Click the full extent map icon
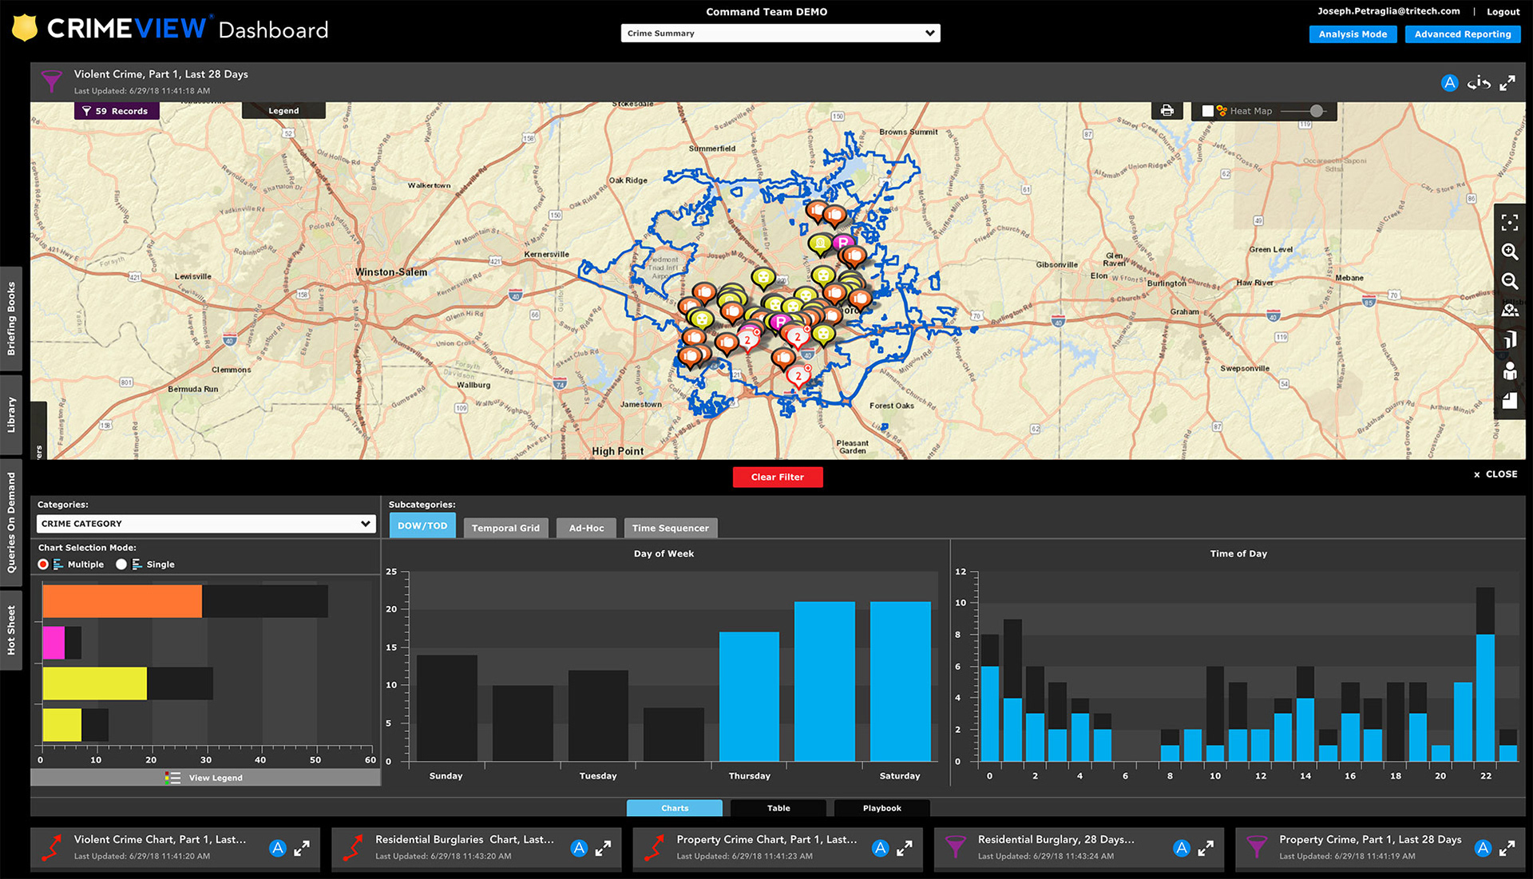This screenshot has height=879, width=1533. click(x=1509, y=223)
